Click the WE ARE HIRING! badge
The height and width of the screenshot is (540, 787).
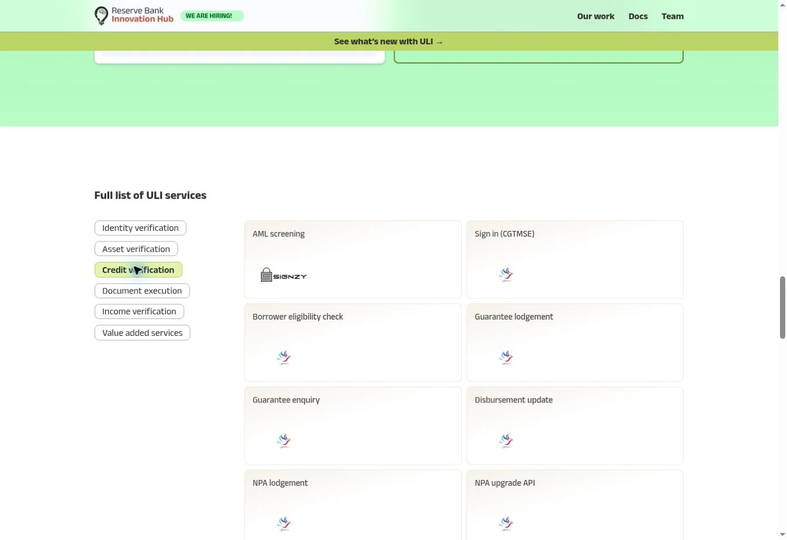212,16
